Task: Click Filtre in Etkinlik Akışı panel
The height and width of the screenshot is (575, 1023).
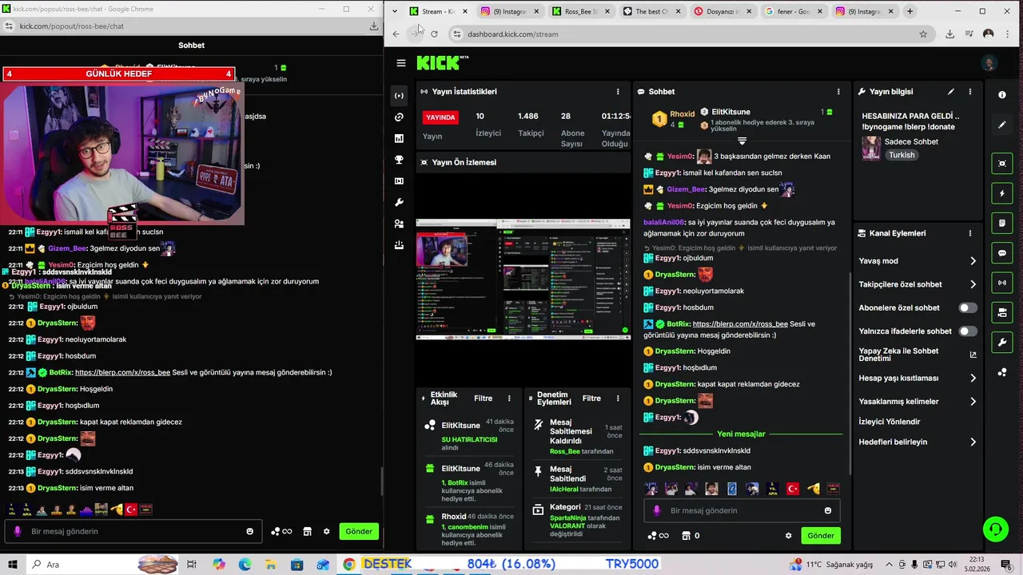Action: [x=484, y=399]
